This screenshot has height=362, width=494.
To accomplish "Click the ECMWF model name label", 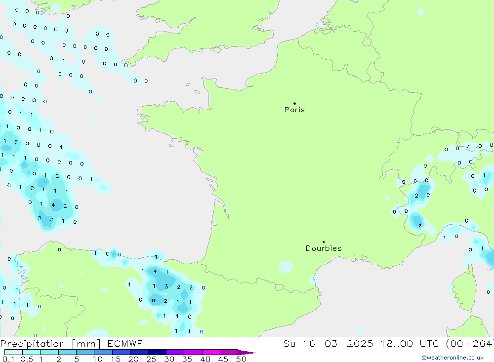I will (x=125, y=344).
